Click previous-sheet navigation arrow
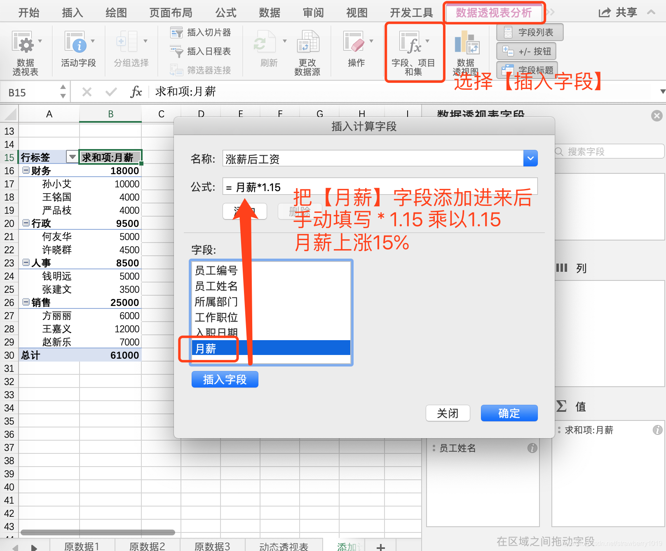The width and height of the screenshot is (666, 551). [x=15, y=547]
